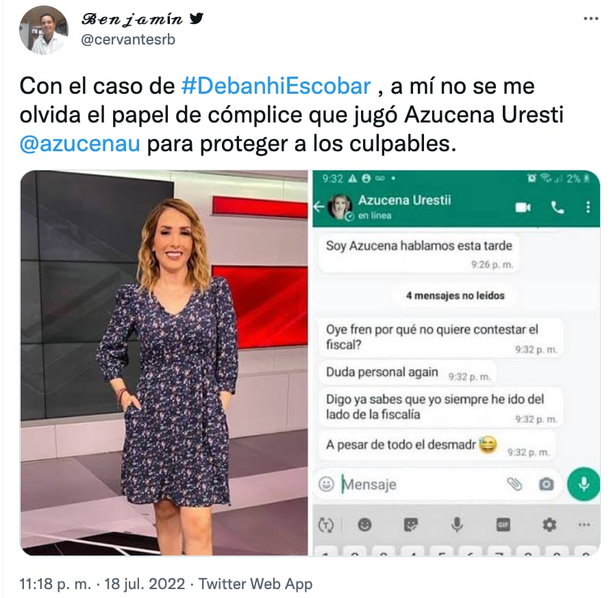611x598 pixels.
Task: Tap the phone call icon in chat header
Action: pos(558,208)
